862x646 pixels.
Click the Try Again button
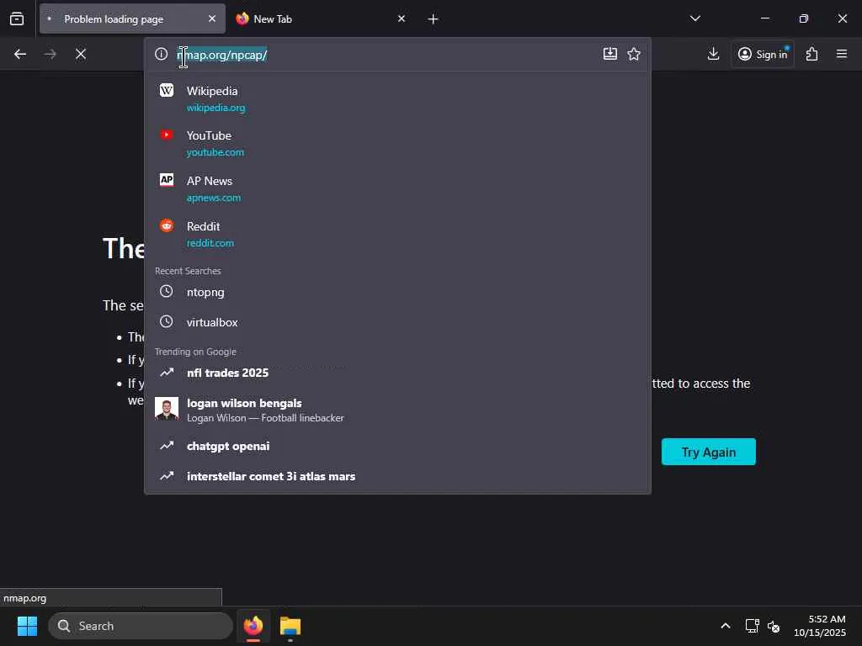pos(708,452)
